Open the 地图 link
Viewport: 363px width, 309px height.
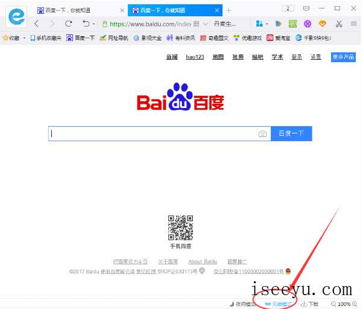pos(218,57)
